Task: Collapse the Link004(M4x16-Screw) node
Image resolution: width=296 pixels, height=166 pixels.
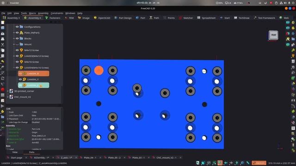Action: point(14,68)
